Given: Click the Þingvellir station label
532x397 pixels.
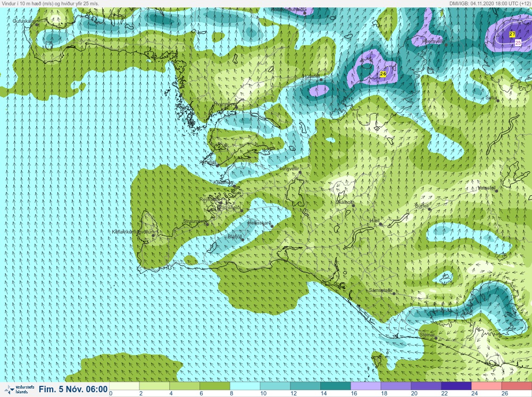Looking at the screenshot, I should click(289, 169).
